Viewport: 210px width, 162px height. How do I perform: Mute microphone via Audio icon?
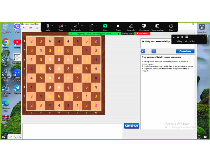click(x=48, y=27)
